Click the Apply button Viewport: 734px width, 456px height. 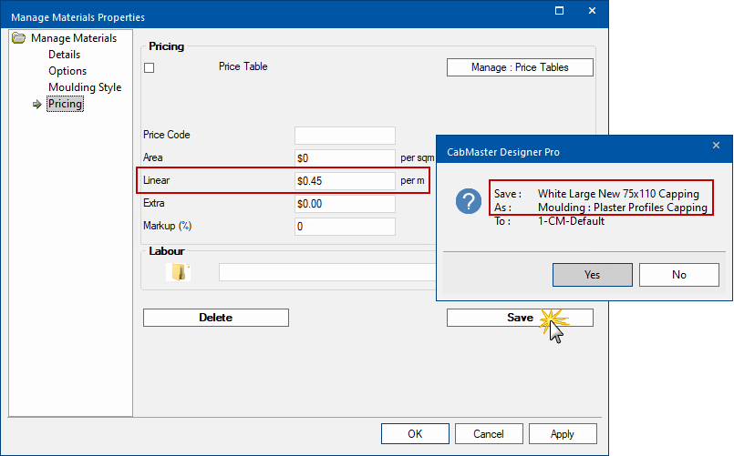pos(562,433)
